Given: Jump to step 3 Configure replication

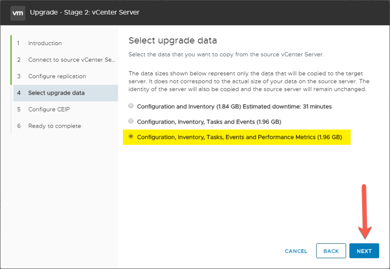Looking at the screenshot, I should [x=57, y=76].
